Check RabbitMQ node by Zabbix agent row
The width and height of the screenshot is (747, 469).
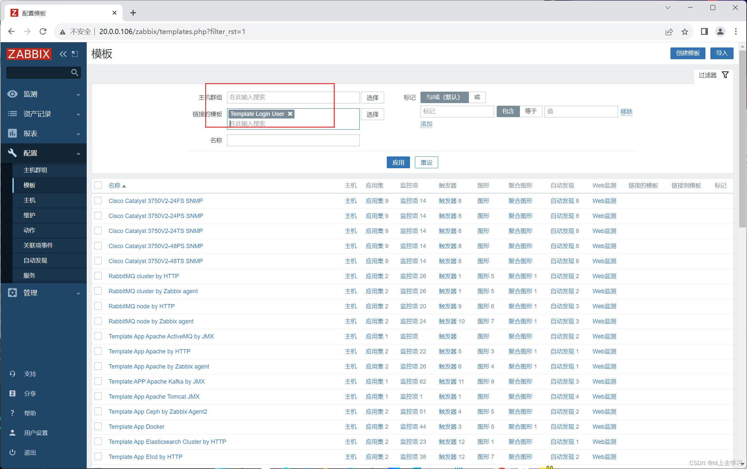[98, 321]
